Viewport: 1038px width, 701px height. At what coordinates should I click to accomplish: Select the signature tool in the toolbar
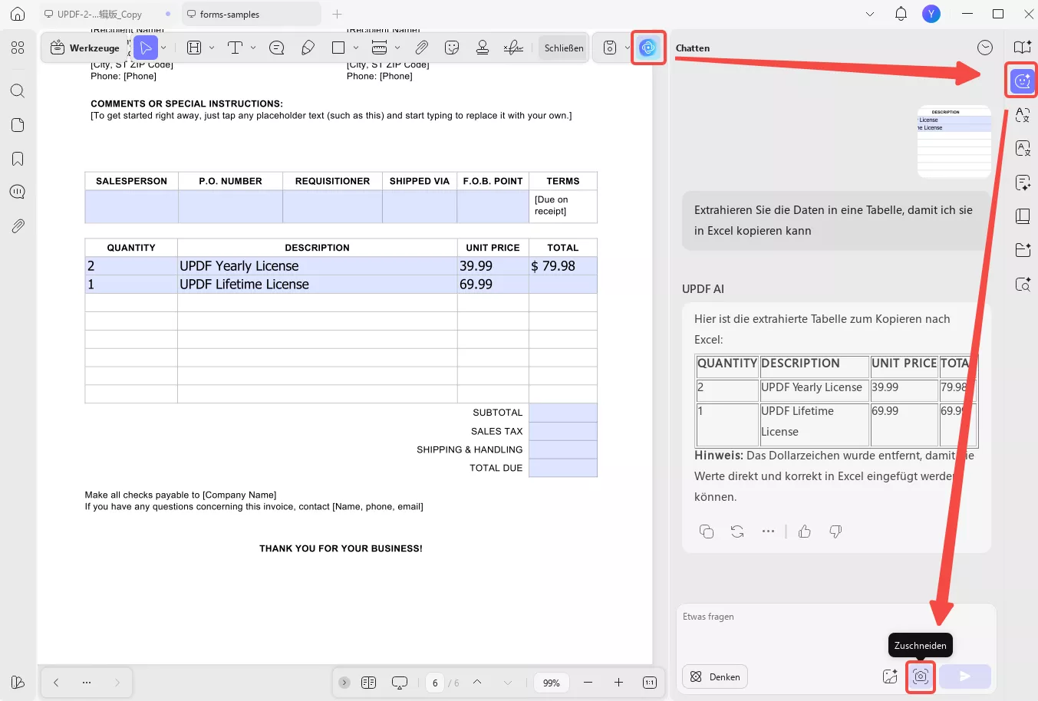click(x=512, y=48)
